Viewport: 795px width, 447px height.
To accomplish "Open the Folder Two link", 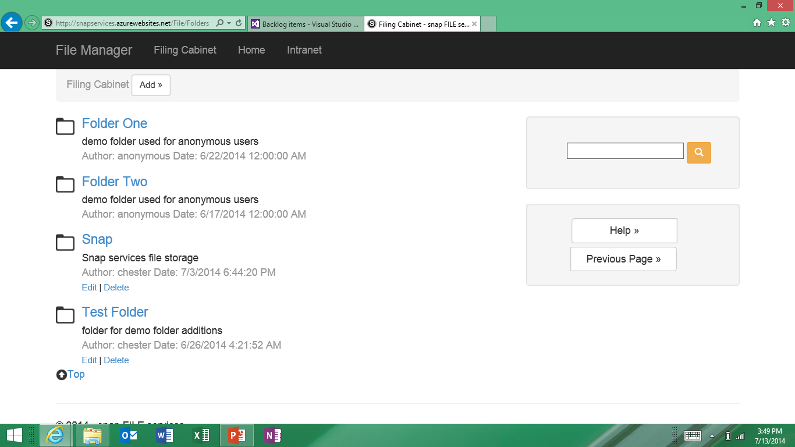I will [115, 182].
